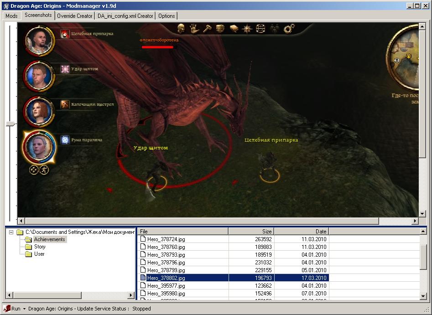Go to the Options tab

167,15
